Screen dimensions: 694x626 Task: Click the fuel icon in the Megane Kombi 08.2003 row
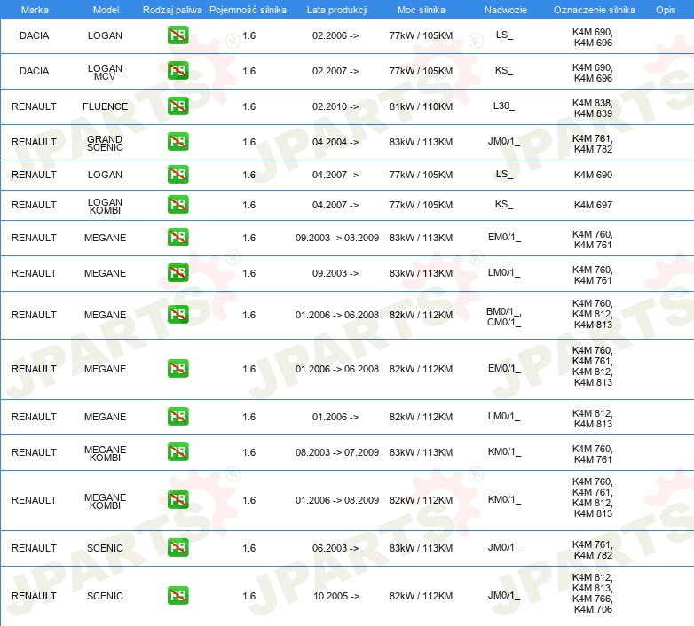point(177,452)
